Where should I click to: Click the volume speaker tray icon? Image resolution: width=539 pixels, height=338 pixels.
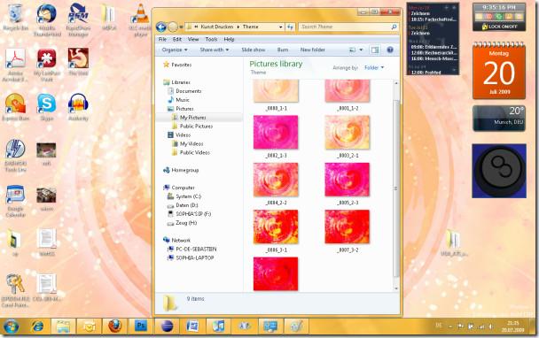pyautogui.click(x=490, y=326)
